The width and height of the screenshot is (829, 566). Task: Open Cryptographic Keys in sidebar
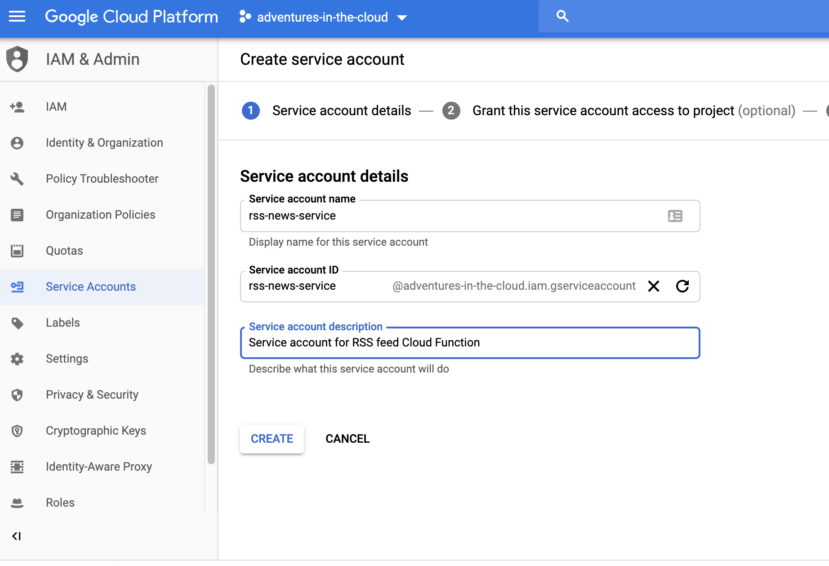(96, 431)
